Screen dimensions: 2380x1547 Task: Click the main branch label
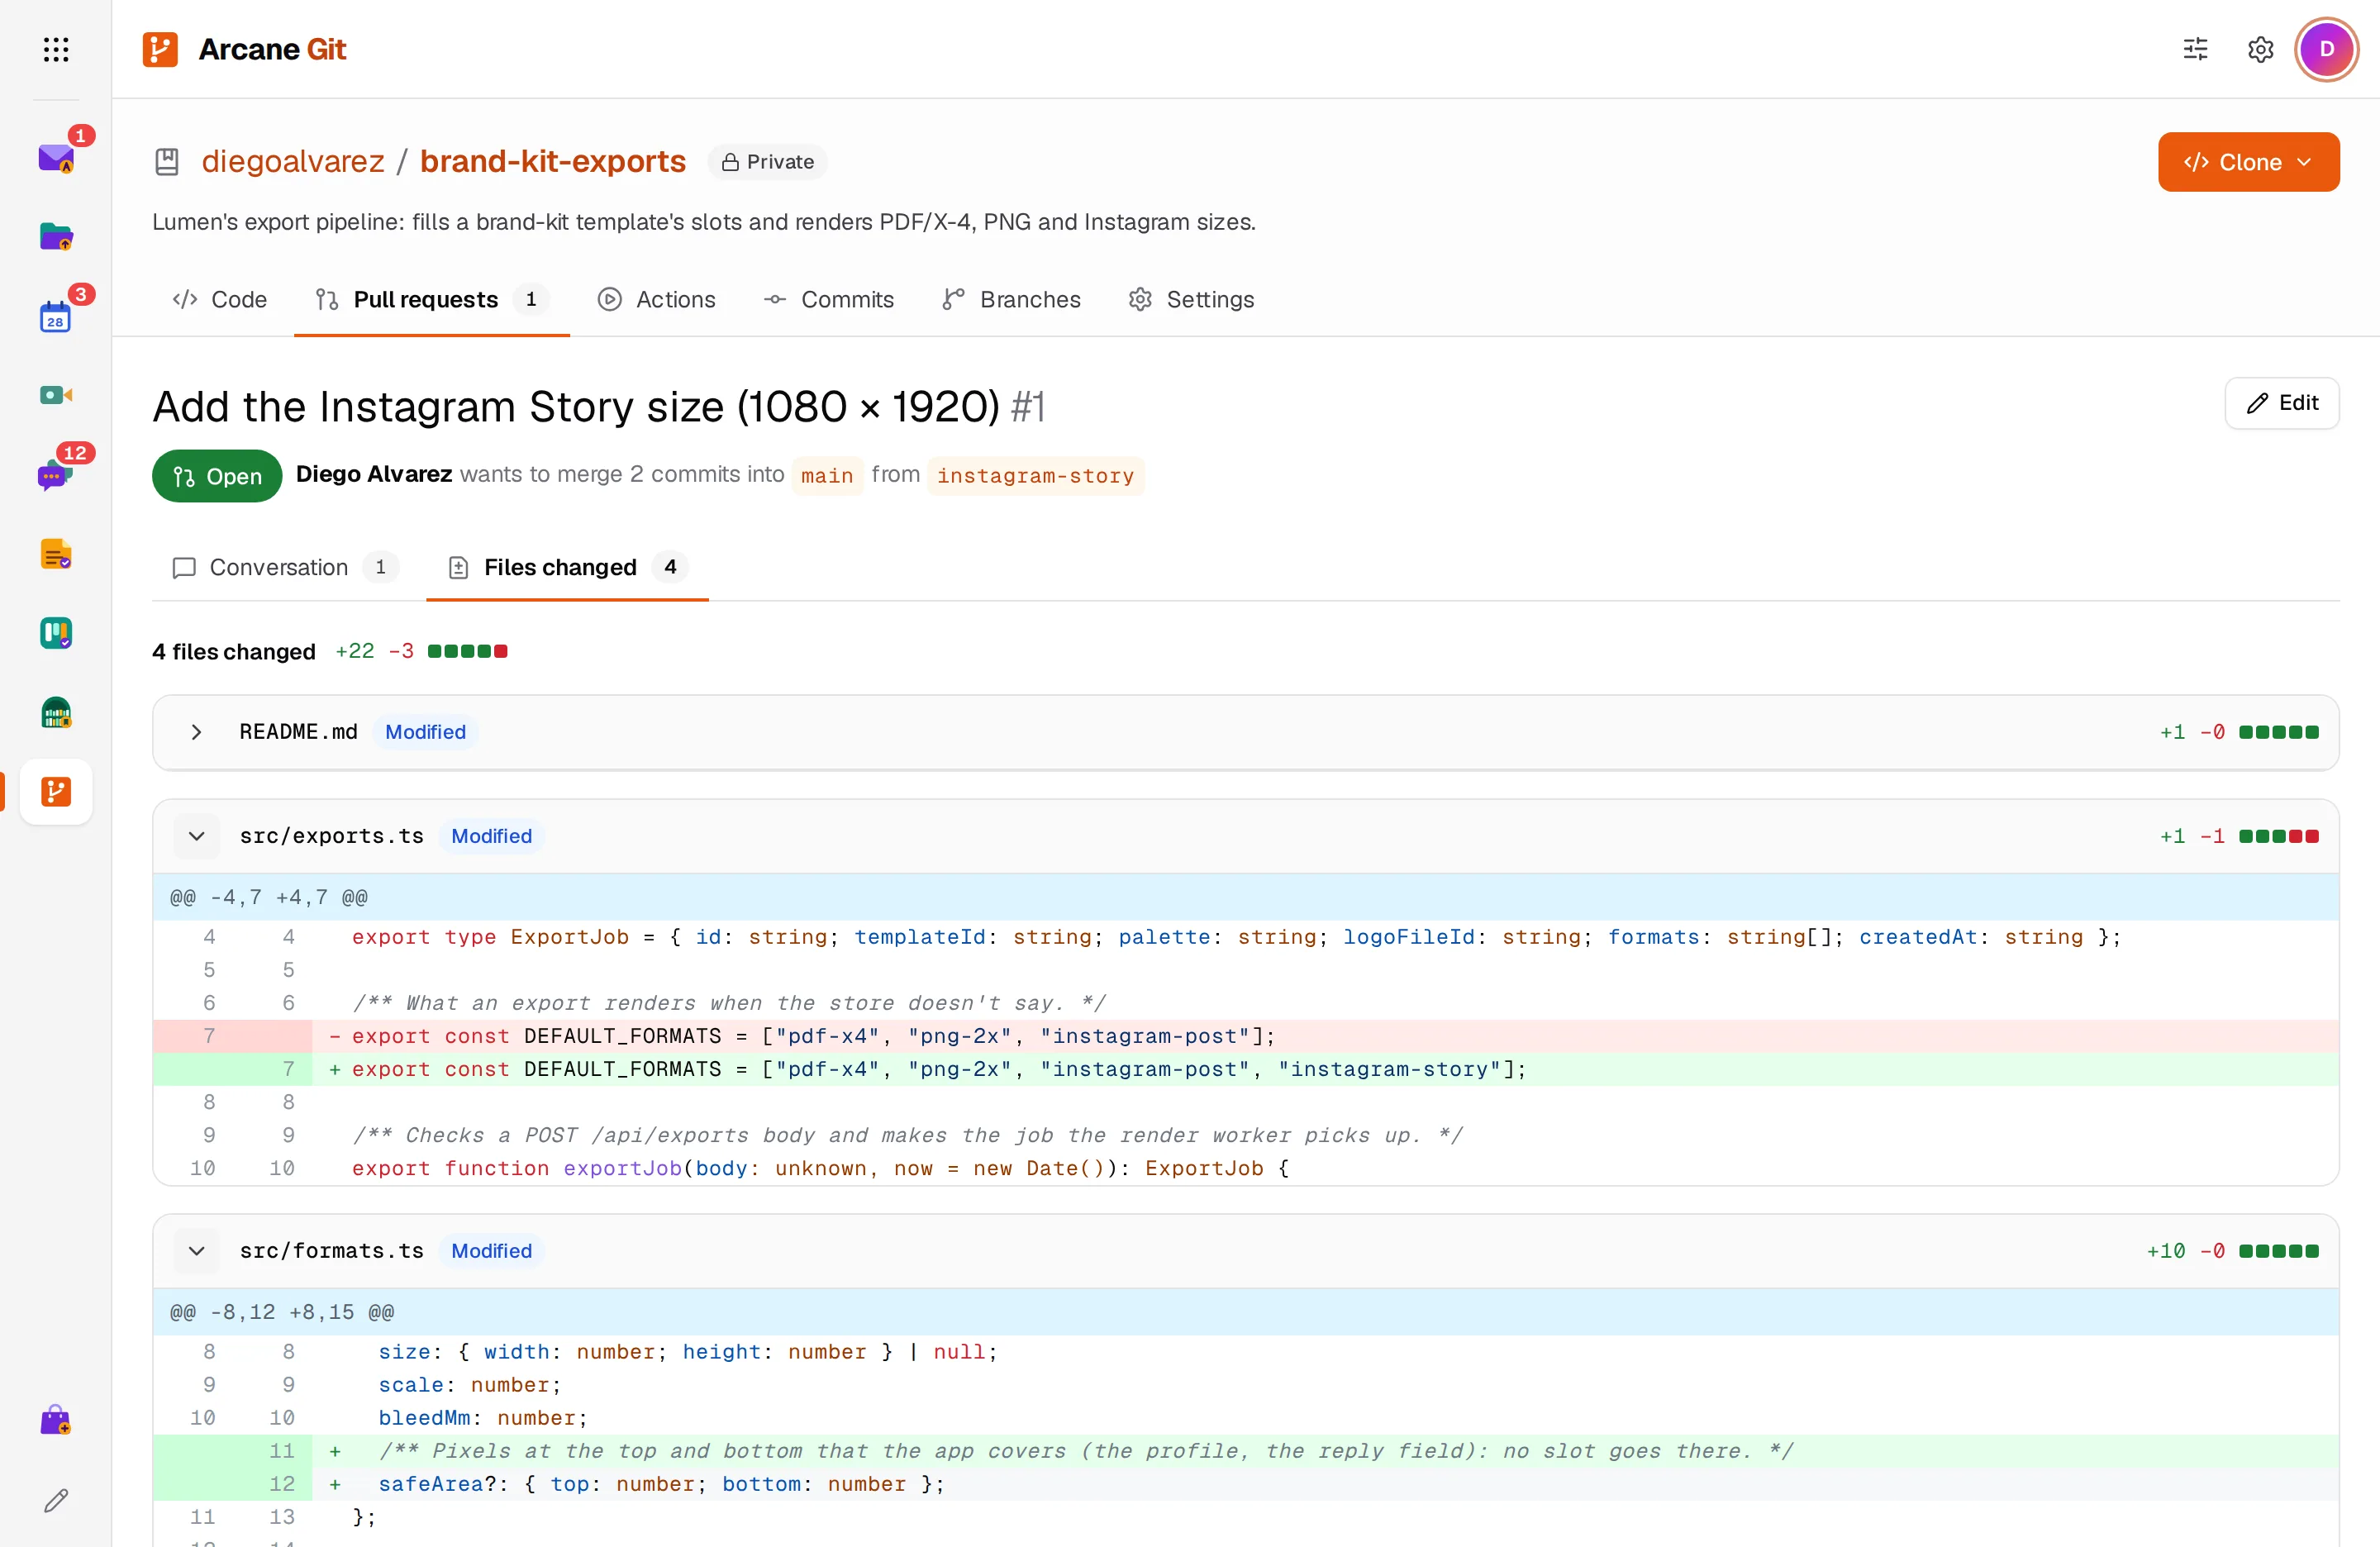tap(827, 475)
